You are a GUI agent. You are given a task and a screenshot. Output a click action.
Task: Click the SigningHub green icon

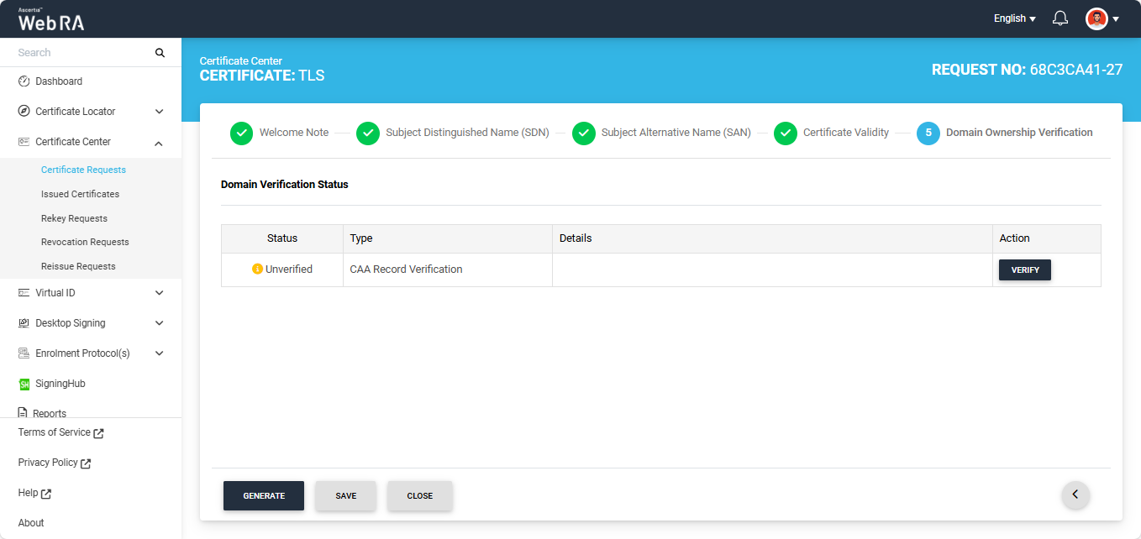[x=24, y=384]
